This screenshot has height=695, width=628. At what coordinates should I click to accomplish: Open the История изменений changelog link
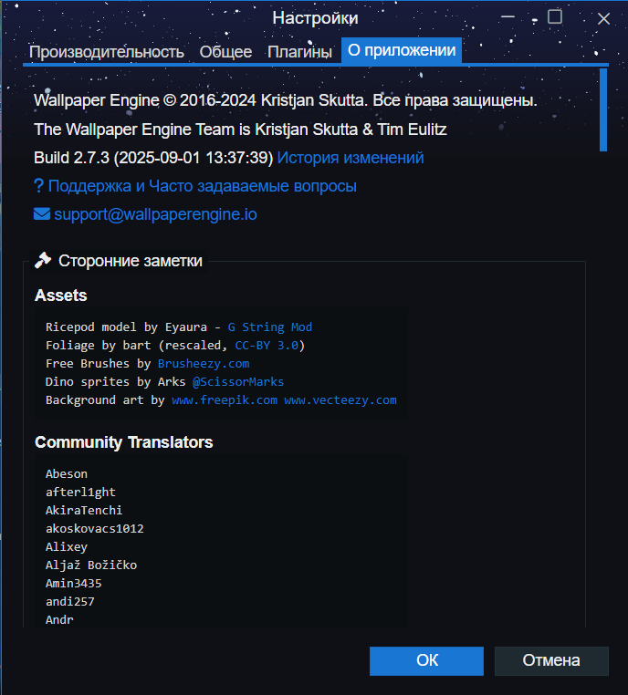pyautogui.click(x=351, y=158)
